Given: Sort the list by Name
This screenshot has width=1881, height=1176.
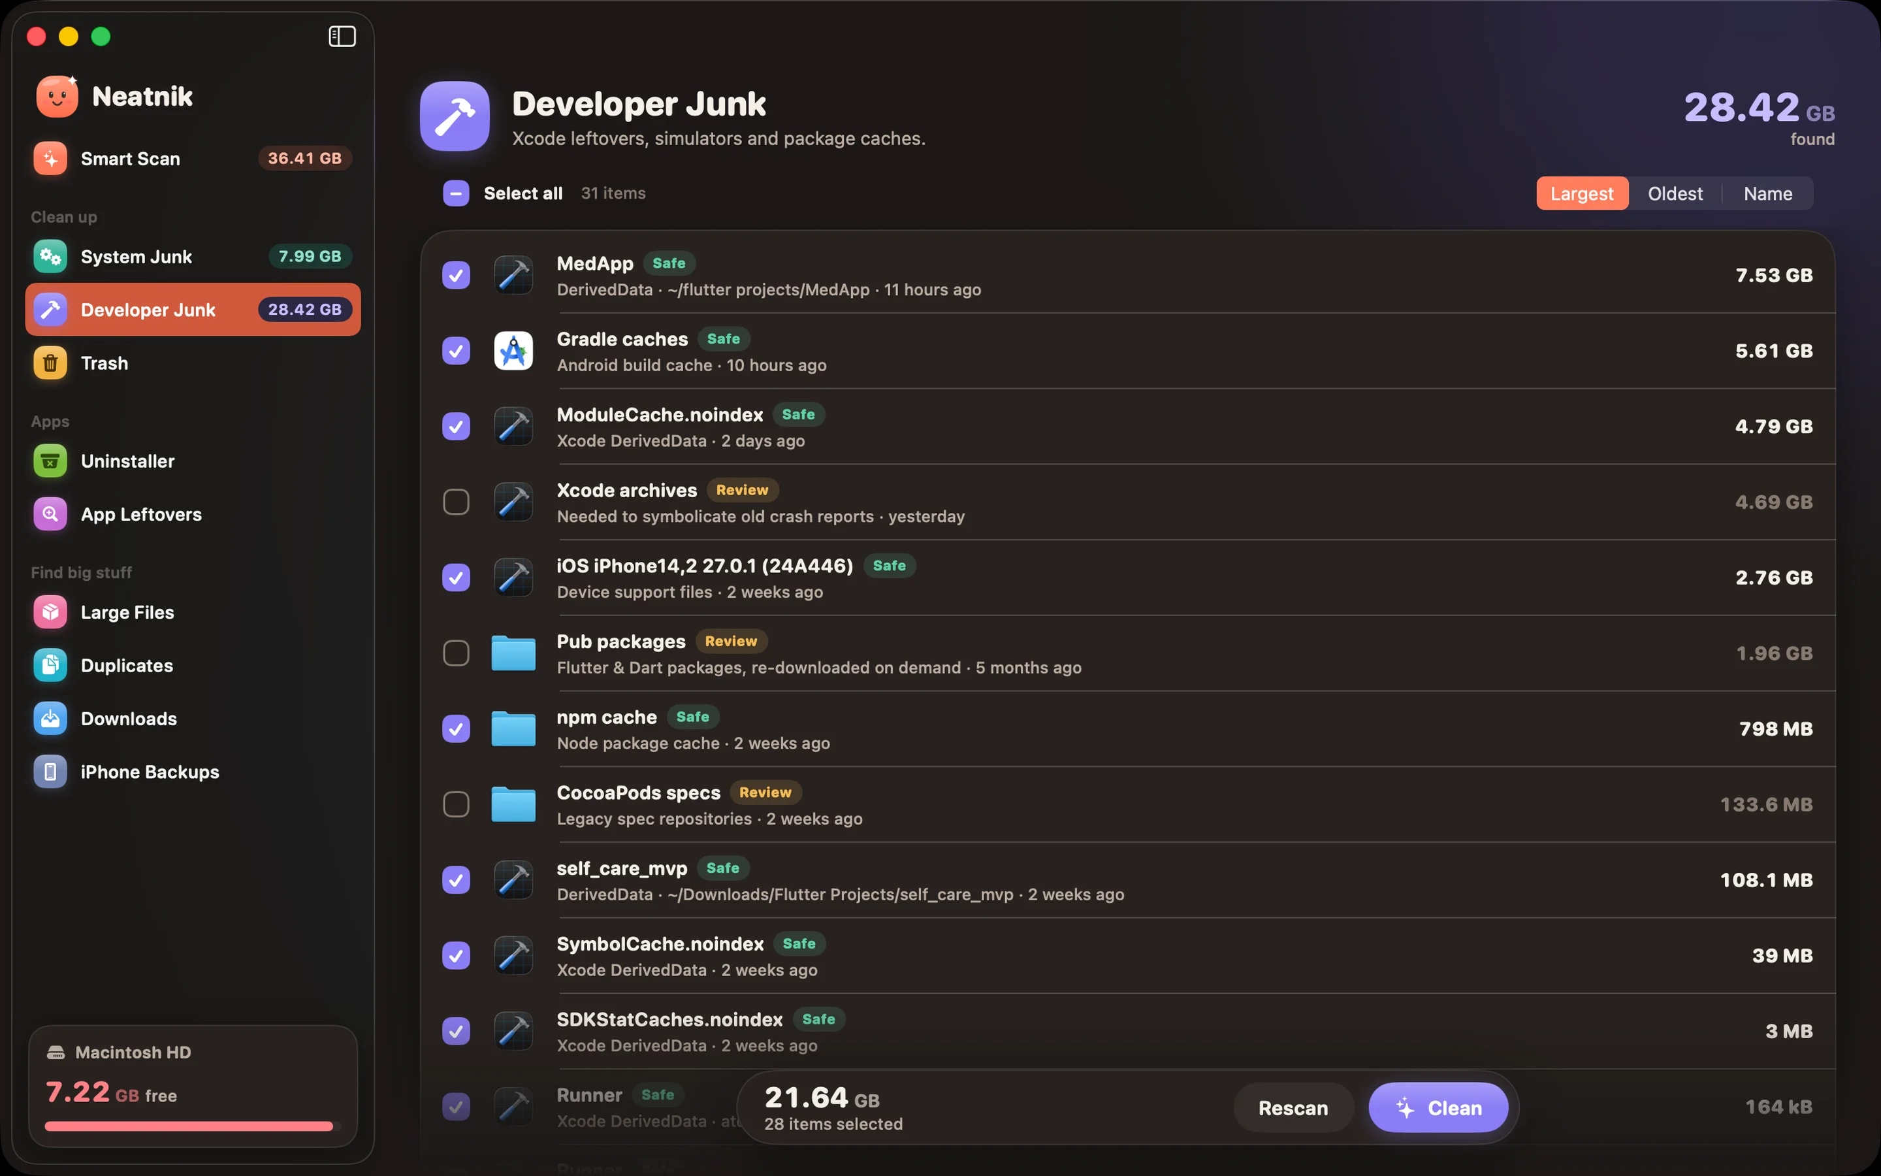Looking at the screenshot, I should pyautogui.click(x=1767, y=193).
